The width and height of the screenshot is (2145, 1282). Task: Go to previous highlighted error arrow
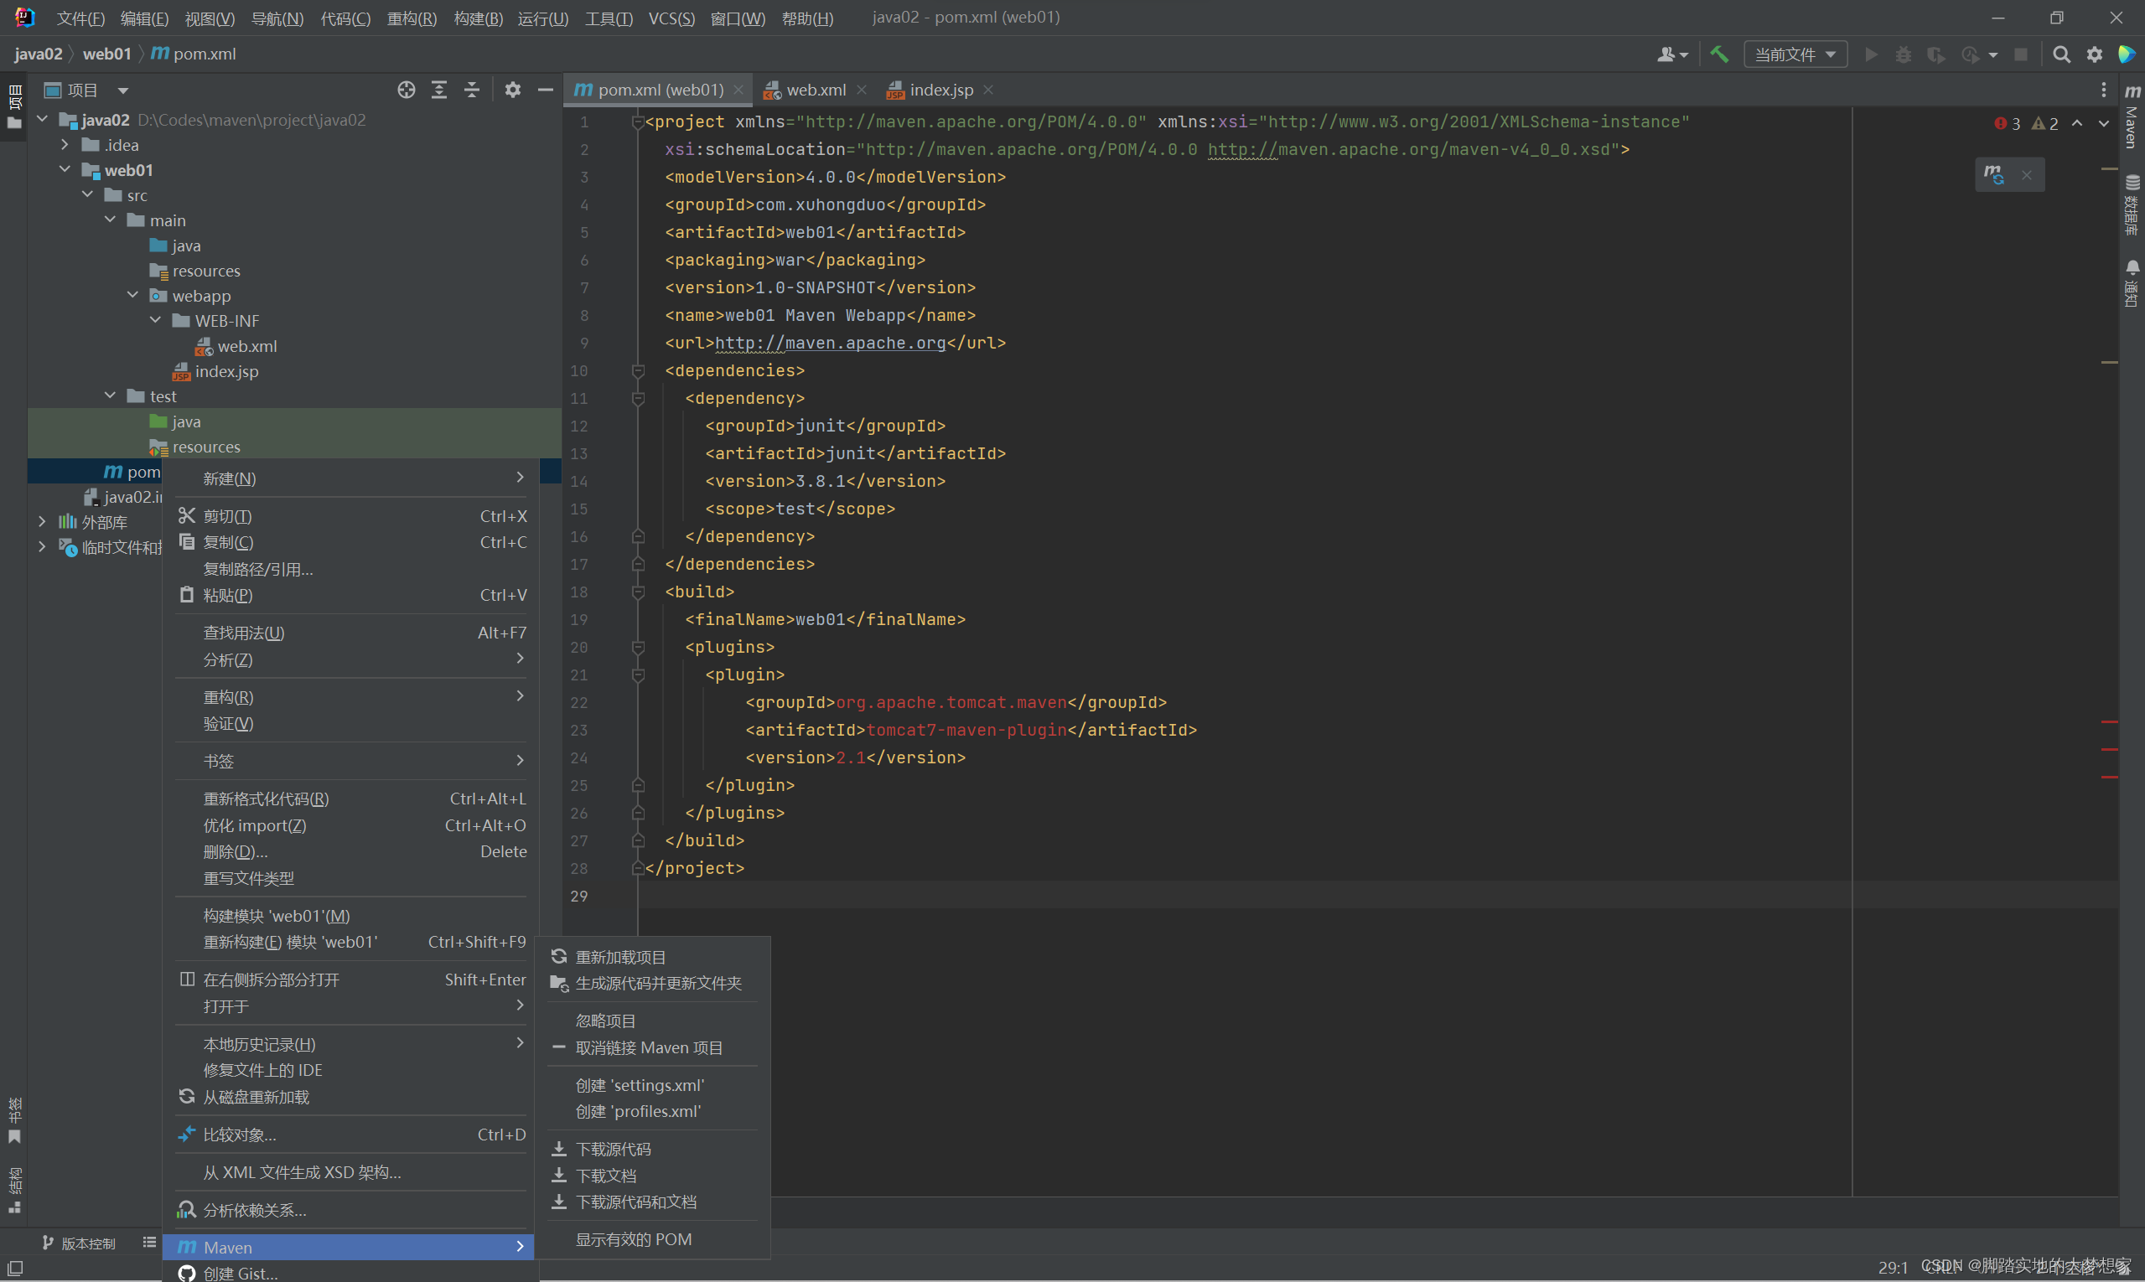click(2078, 123)
